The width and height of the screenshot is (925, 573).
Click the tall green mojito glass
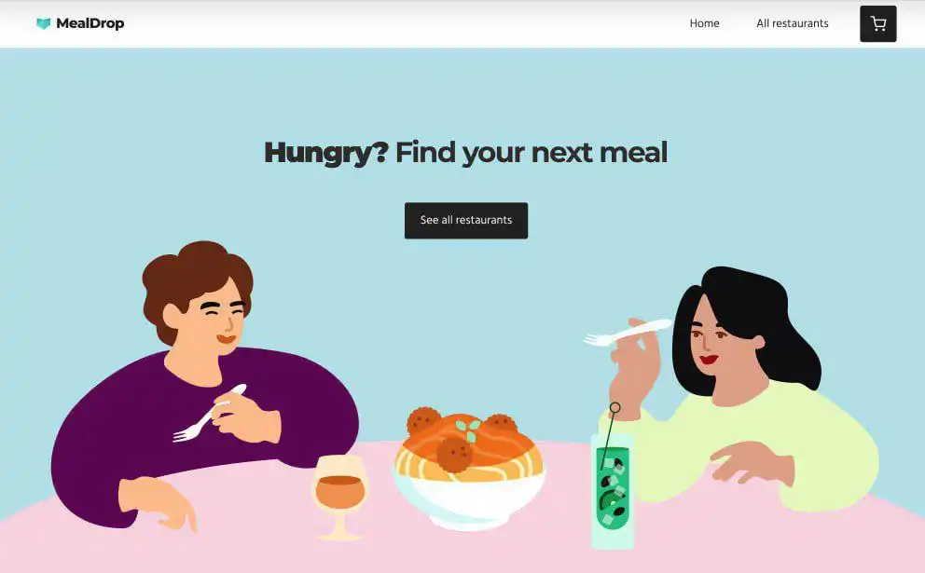pos(613,491)
